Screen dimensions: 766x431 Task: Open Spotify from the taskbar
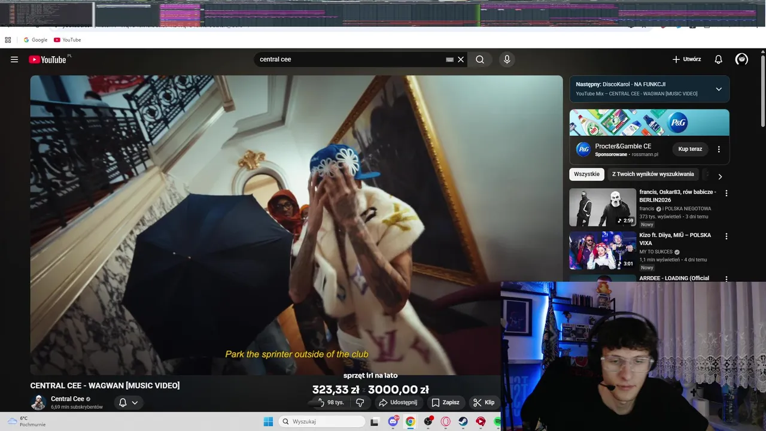(x=497, y=421)
